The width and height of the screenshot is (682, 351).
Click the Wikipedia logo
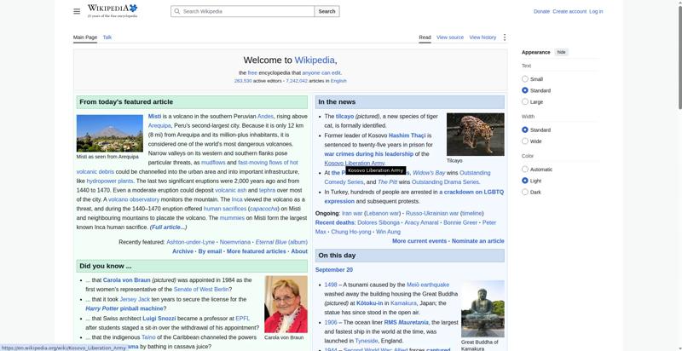[x=113, y=11]
